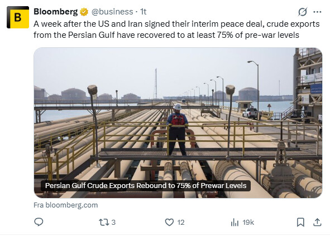View post analytics bar chart icon
This screenshot has width=330, height=237.
(x=235, y=222)
